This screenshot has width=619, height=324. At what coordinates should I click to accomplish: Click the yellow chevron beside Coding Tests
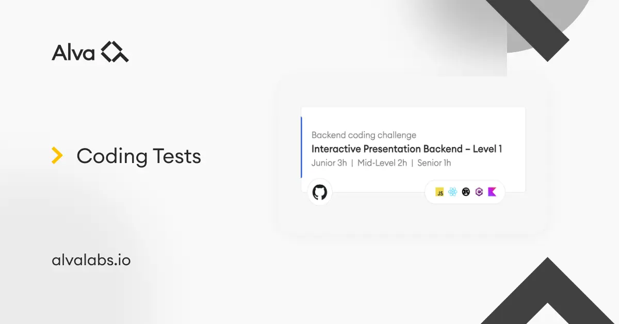[x=57, y=156]
